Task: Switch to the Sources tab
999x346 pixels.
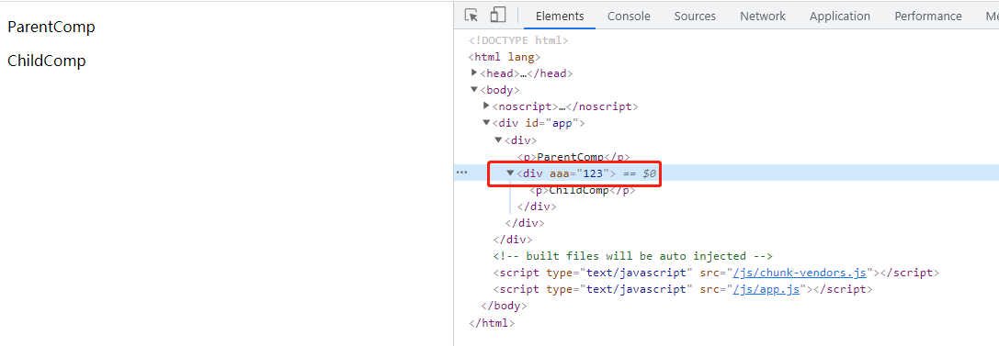Action: (695, 16)
